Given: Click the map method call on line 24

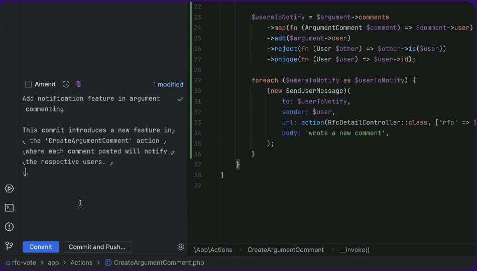Looking at the screenshot, I should (280, 28).
